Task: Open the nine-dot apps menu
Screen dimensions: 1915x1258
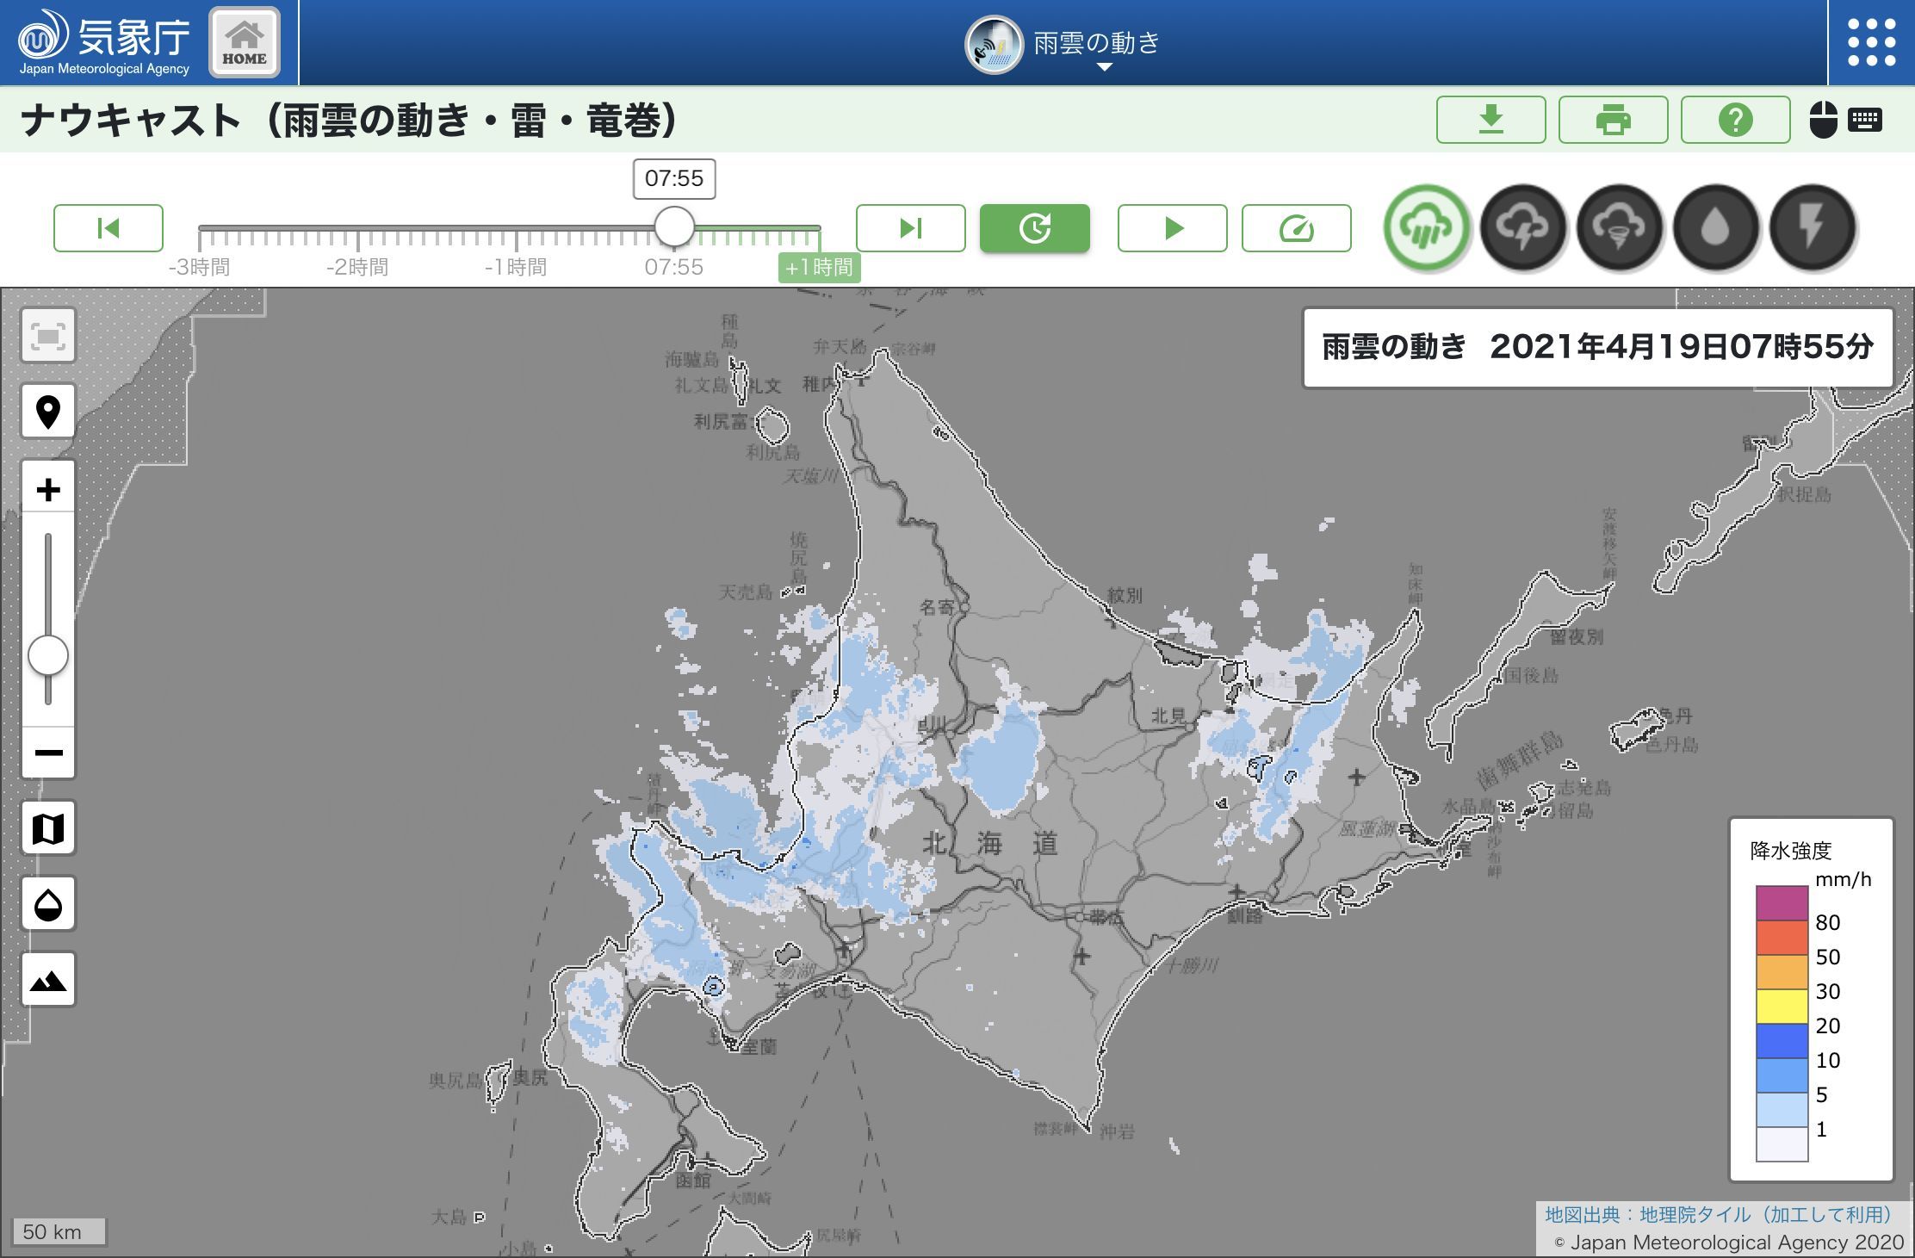Action: [1871, 42]
